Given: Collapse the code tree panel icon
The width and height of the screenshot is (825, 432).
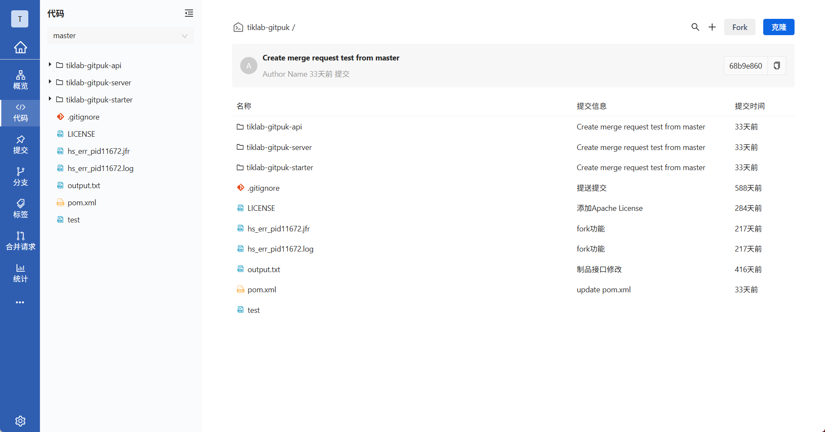Looking at the screenshot, I should tap(189, 13).
